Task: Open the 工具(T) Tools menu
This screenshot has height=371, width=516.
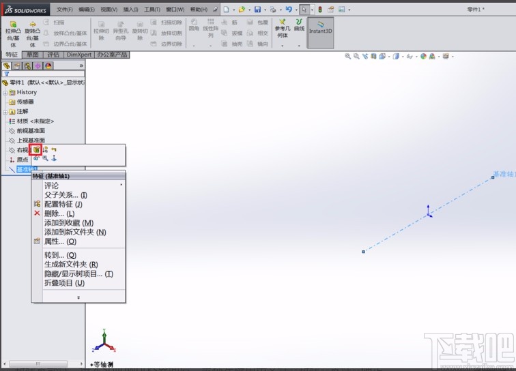Action: click(152, 10)
